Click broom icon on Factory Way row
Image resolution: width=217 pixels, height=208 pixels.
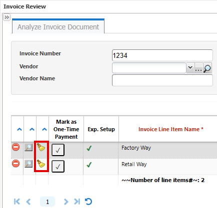pyautogui.click(x=41, y=147)
